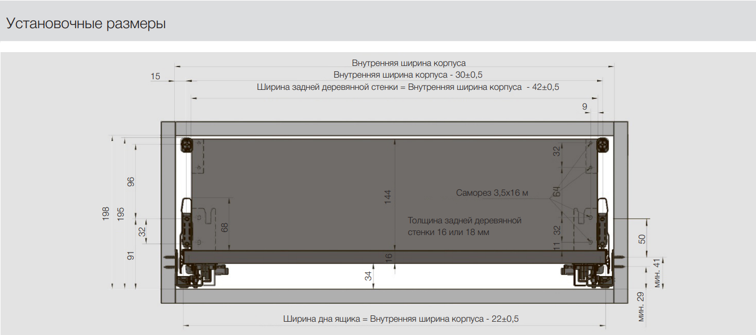
Task: Click the top-left round railing holder
Action: coord(187,145)
